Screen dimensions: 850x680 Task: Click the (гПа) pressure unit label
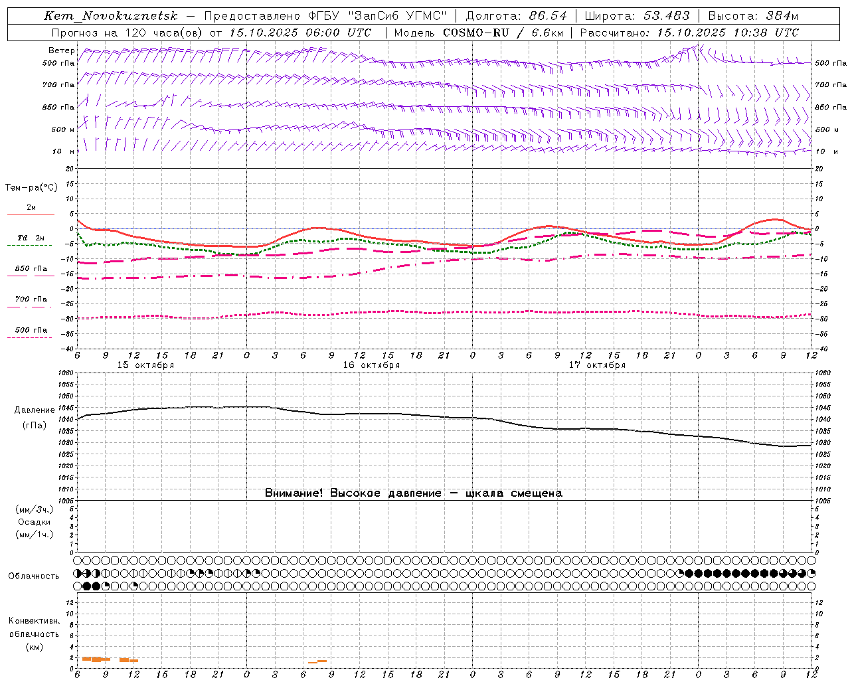coord(35,426)
